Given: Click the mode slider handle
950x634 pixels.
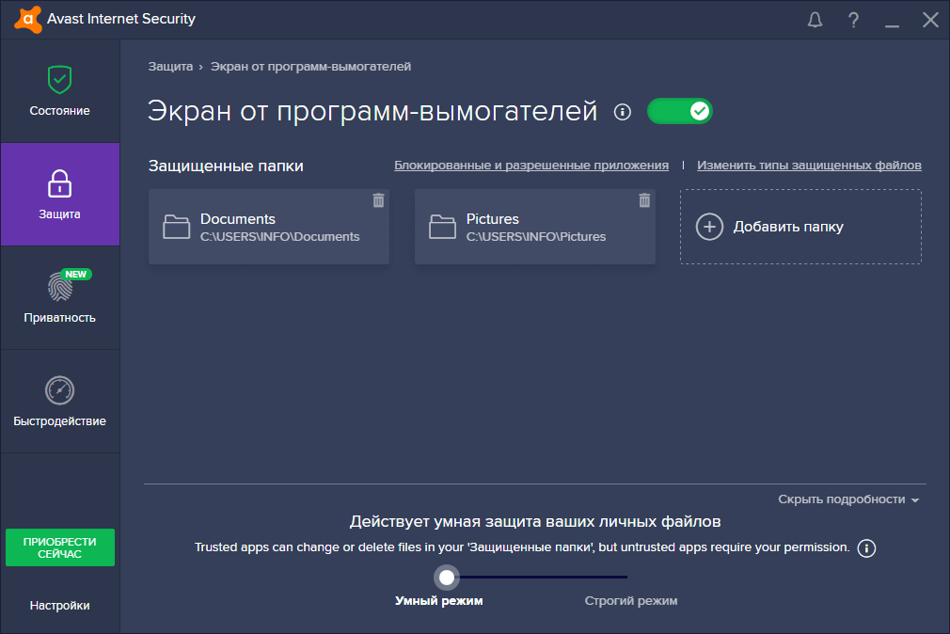Looking at the screenshot, I should pos(447,578).
